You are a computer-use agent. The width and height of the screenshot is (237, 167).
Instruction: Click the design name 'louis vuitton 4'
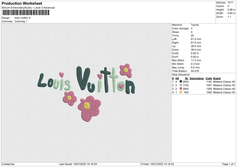click(23, 18)
